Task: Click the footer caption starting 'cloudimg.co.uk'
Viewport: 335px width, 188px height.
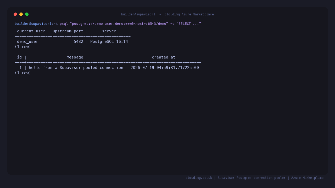Action: point(254,178)
